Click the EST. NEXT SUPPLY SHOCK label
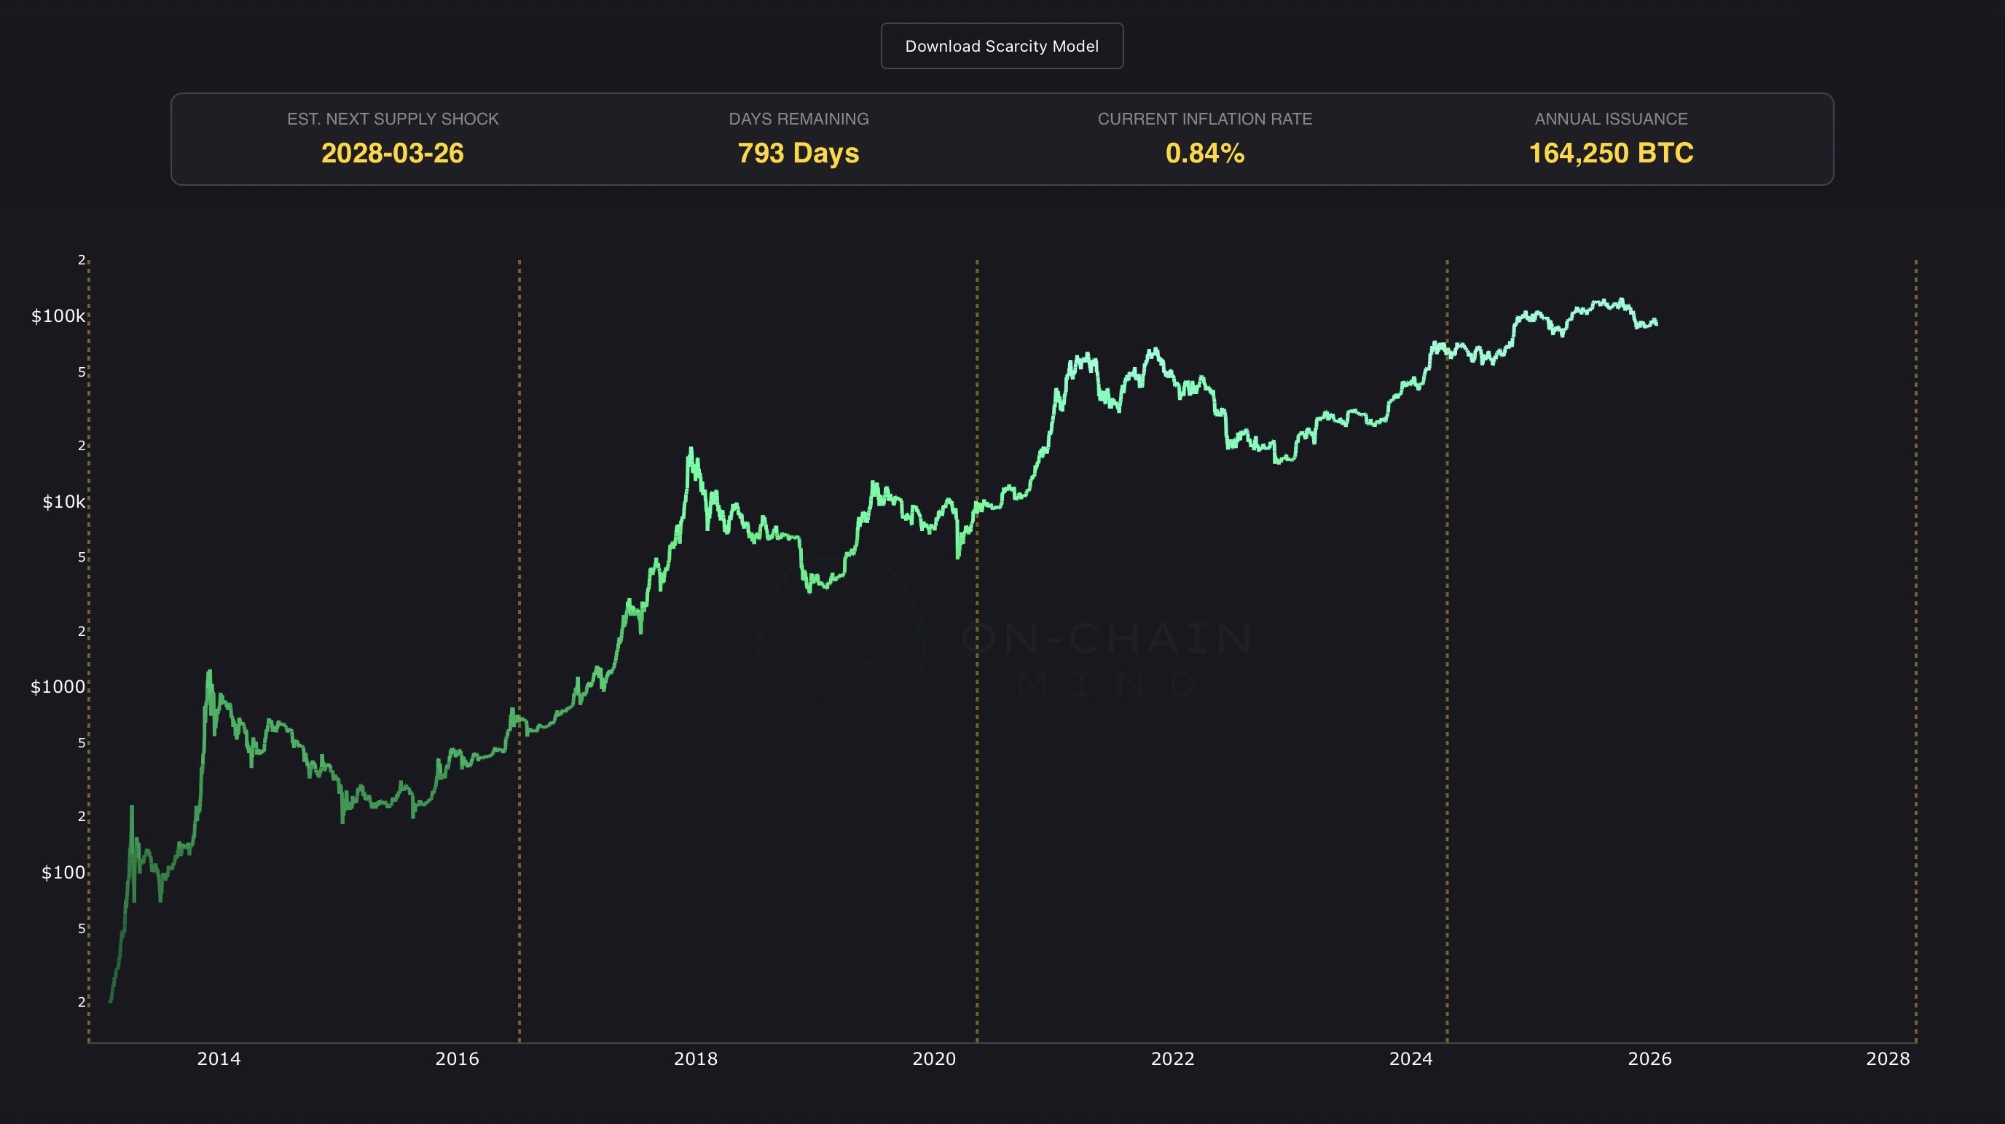Screen dimensions: 2005x1124 click(392, 119)
